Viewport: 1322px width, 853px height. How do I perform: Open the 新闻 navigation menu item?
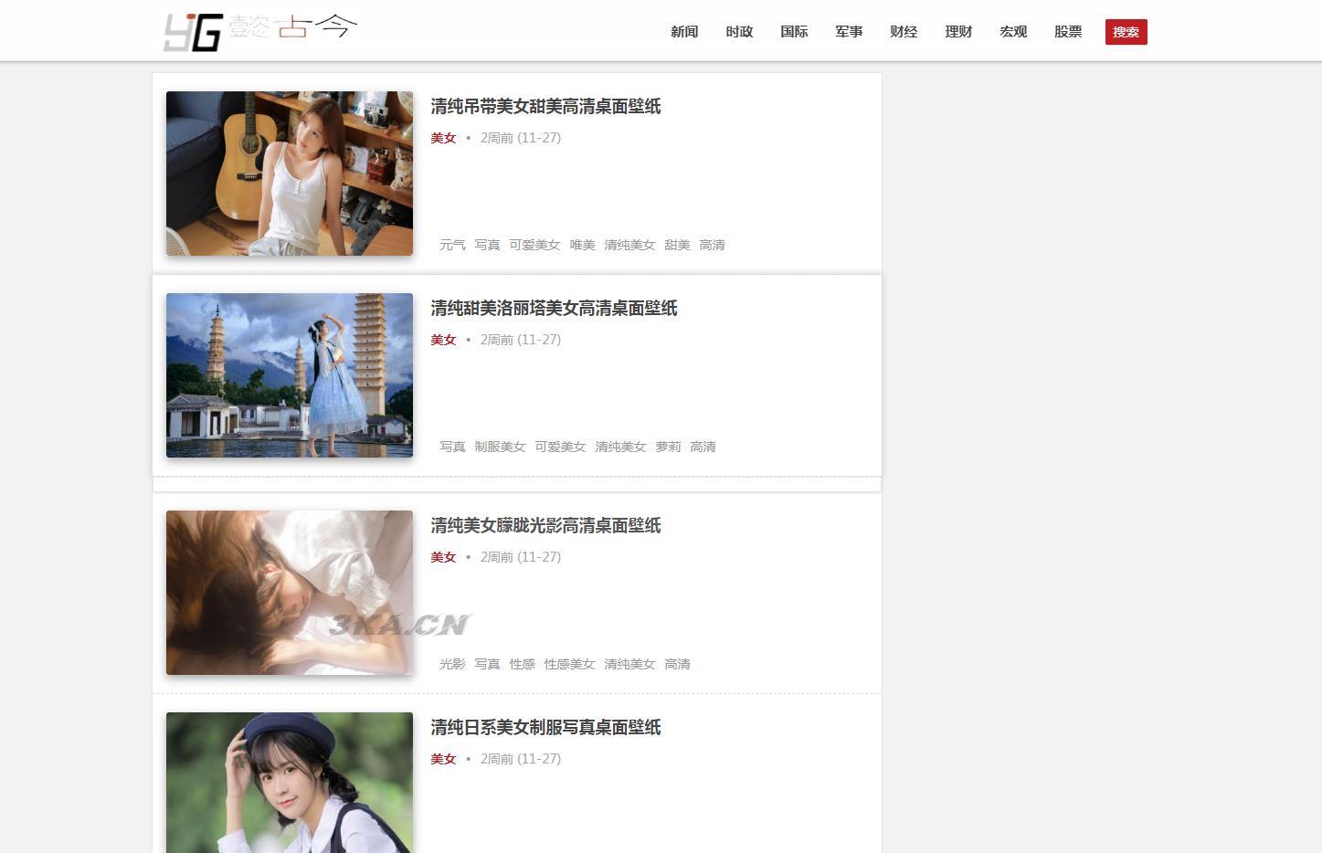pyautogui.click(x=683, y=31)
